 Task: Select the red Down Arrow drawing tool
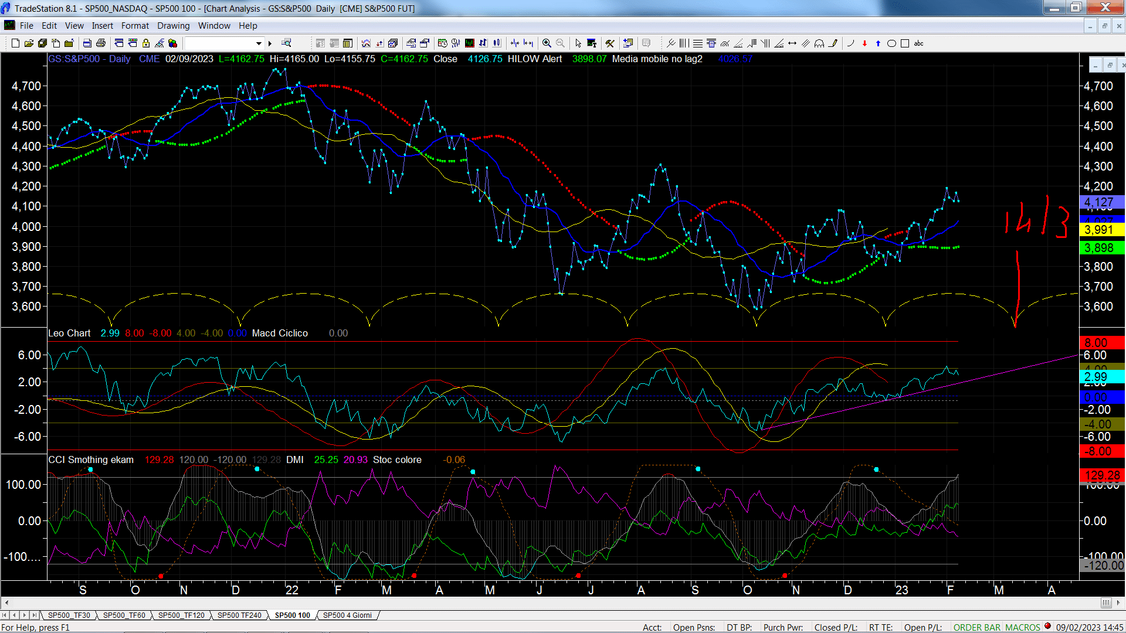point(864,43)
